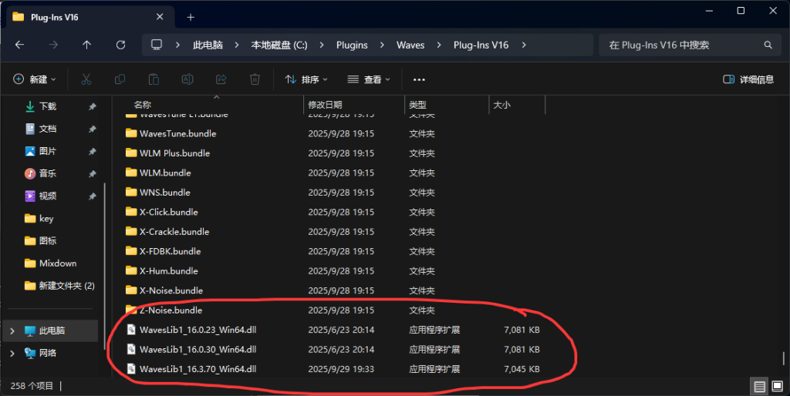Click the Paste clipboard icon

pyautogui.click(x=154, y=79)
